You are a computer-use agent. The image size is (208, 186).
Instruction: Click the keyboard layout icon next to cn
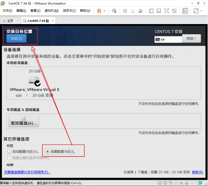coord(158,40)
